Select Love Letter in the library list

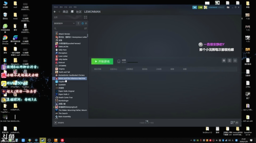[x=63, y=56]
